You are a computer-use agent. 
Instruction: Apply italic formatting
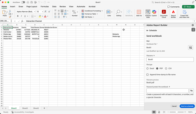tap(21, 16)
